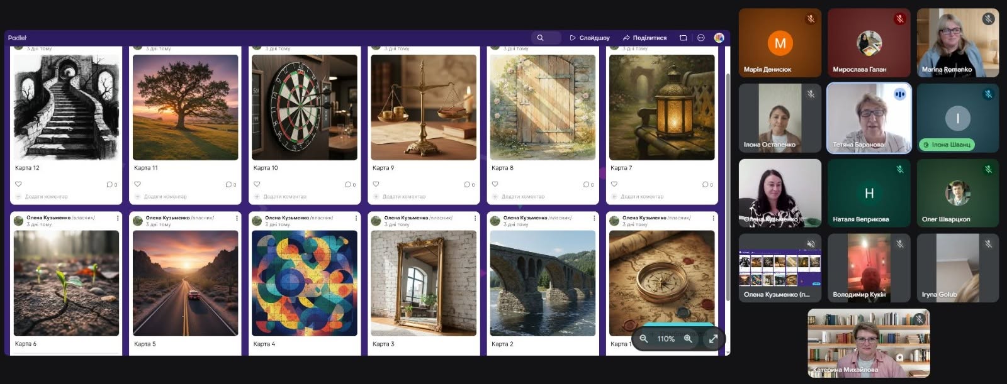The image size is (1007, 384).
Task: Select Марія Денисюк participant tile
Action: pos(780,43)
